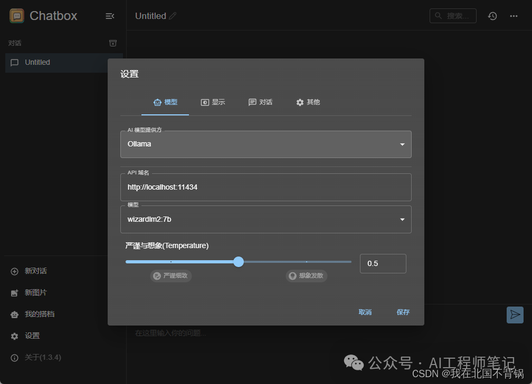Click the 搜索 search field

click(x=453, y=16)
